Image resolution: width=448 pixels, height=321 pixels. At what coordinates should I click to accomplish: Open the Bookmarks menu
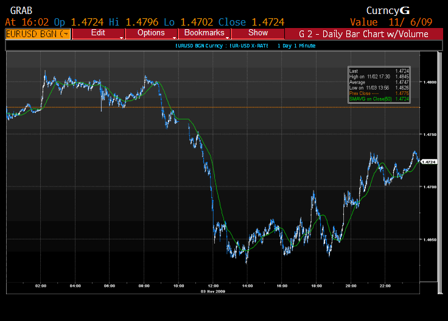203,33
